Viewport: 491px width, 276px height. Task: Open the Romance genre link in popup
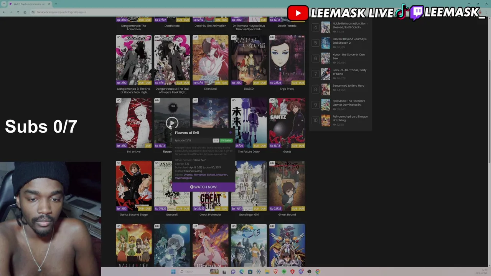click(x=199, y=175)
